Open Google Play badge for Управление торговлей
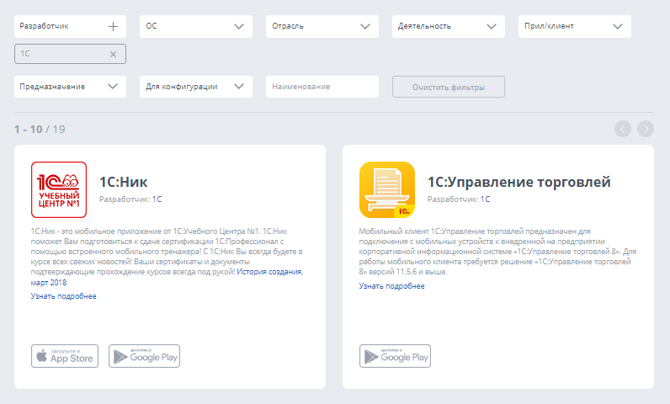The width and height of the screenshot is (670, 404). point(395,356)
